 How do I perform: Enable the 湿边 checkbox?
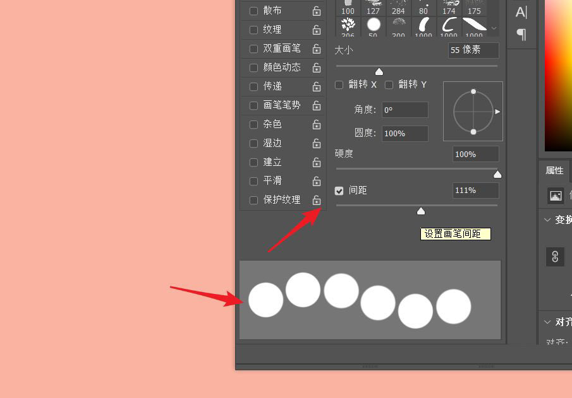253,143
